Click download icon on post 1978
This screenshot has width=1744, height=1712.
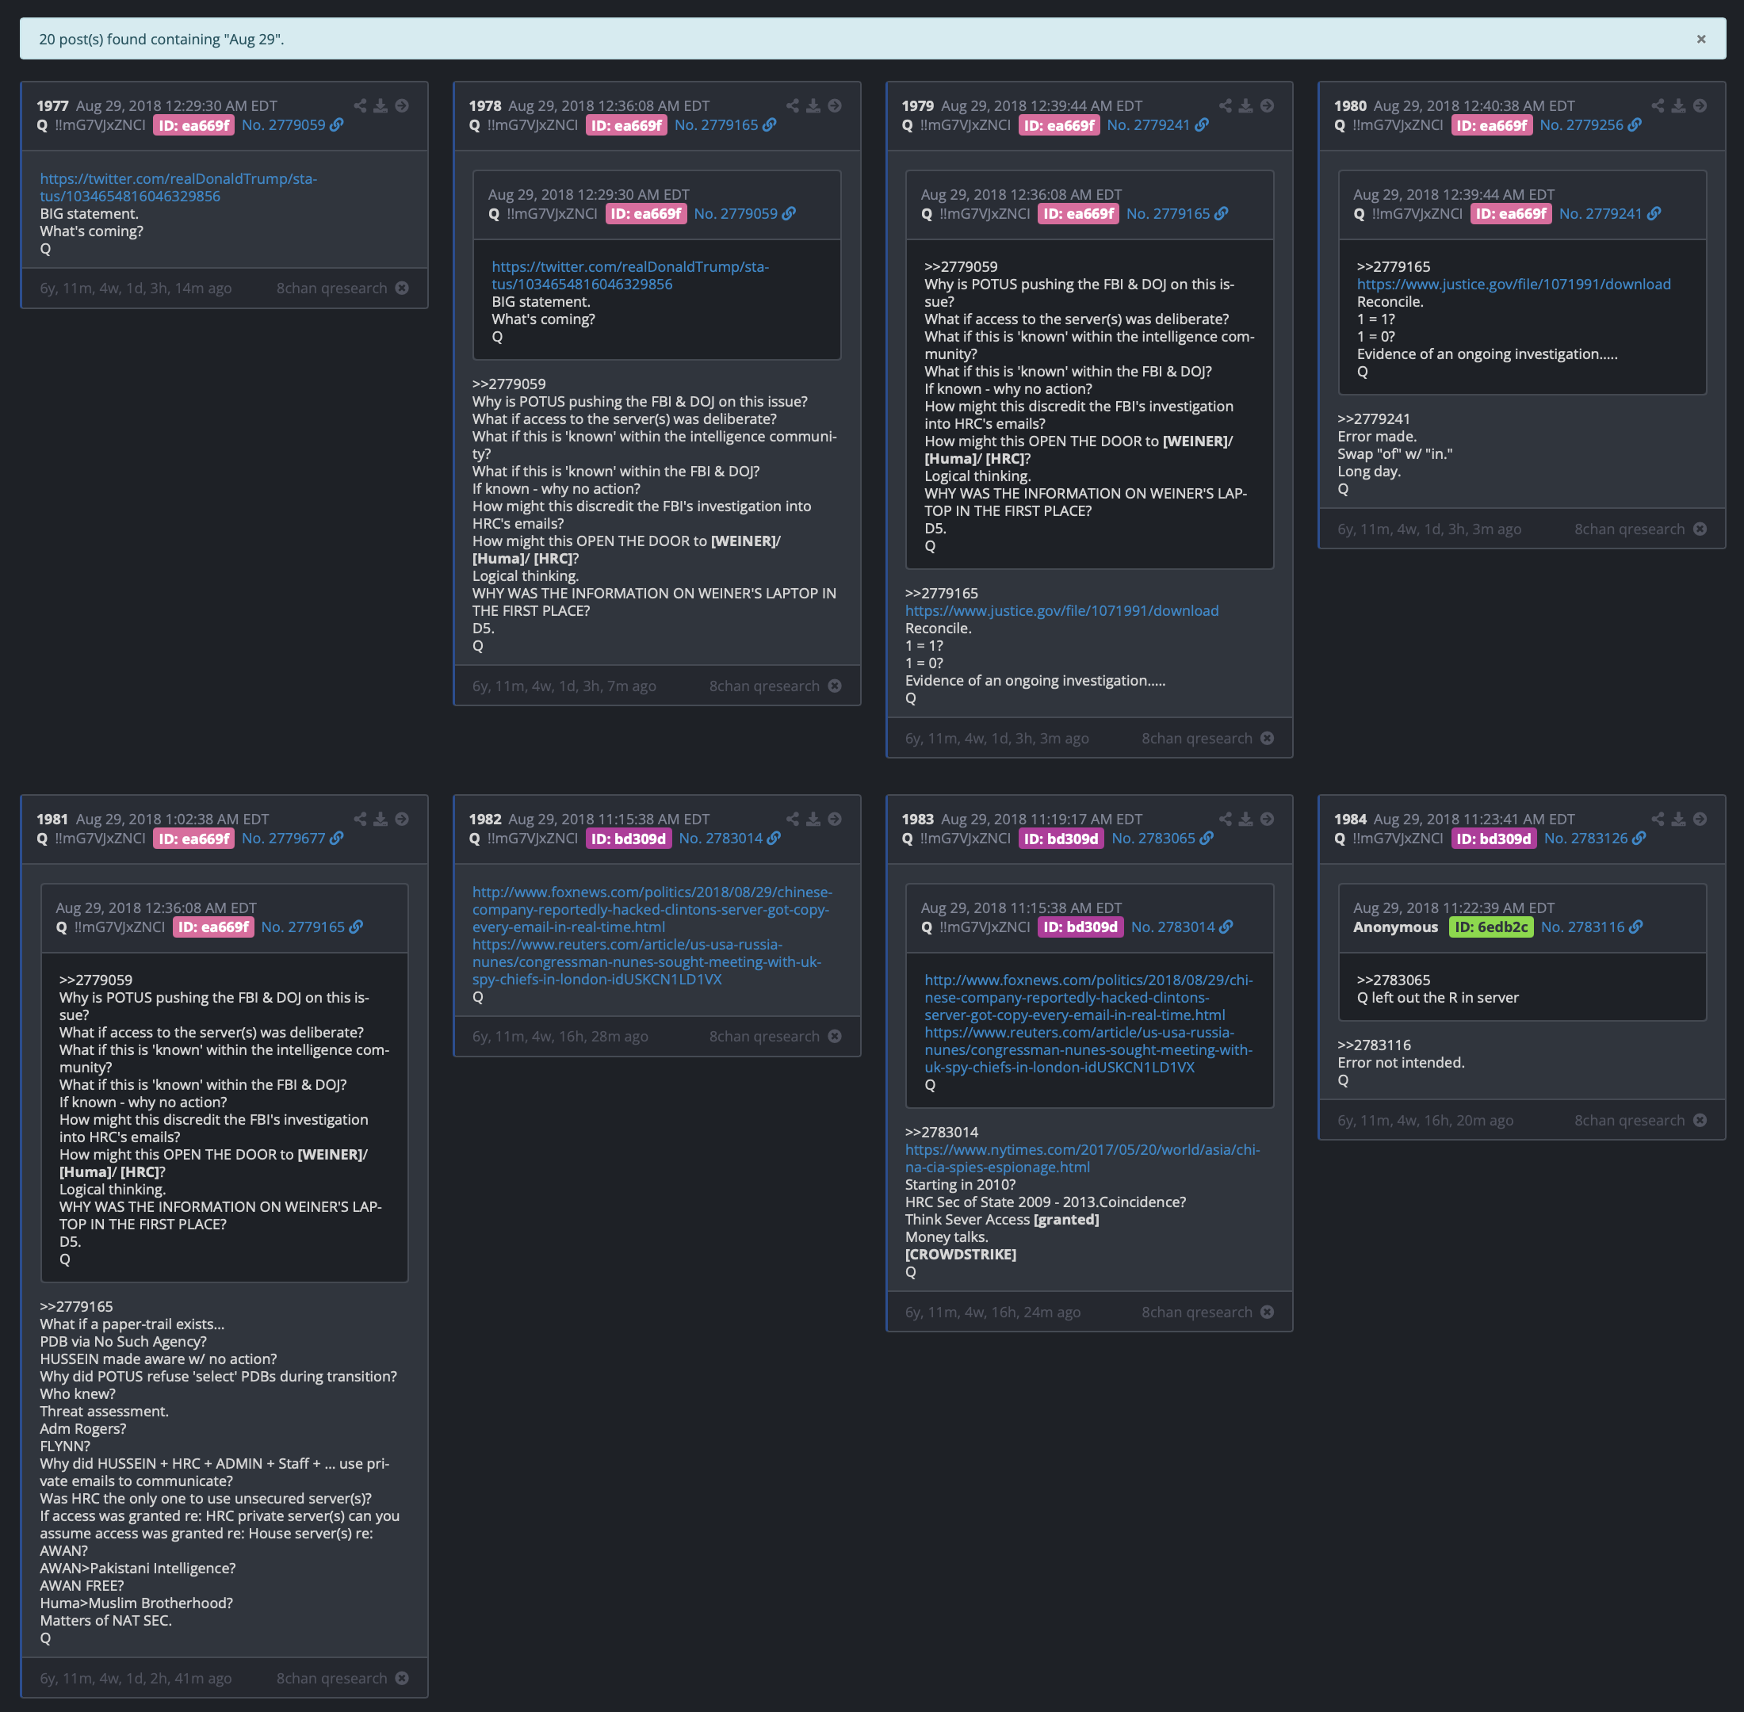pos(813,105)
